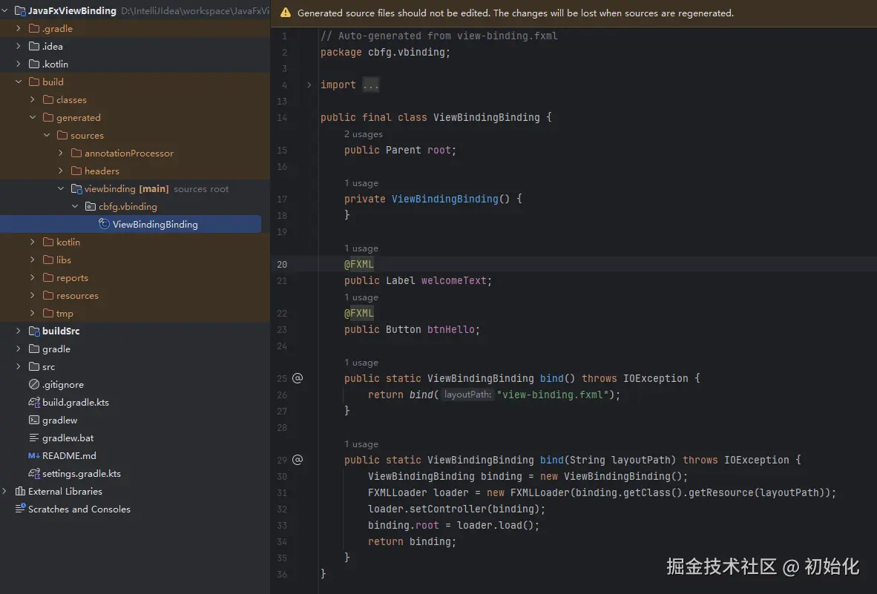Open "1 usage" hint above bind(String layoutPath)
Image resolution: width=877 pixels, height=594 pixels.
tap(361, 444)
